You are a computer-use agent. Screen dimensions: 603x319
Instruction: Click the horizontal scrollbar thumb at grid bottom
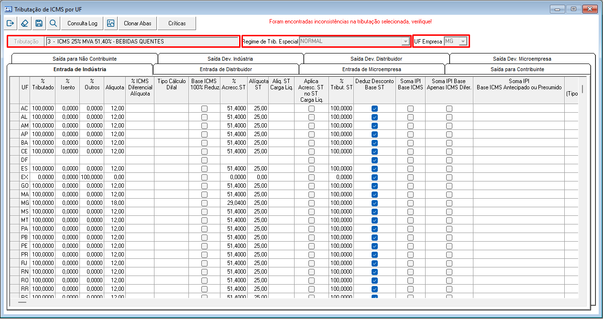click(x=22, y=302)
